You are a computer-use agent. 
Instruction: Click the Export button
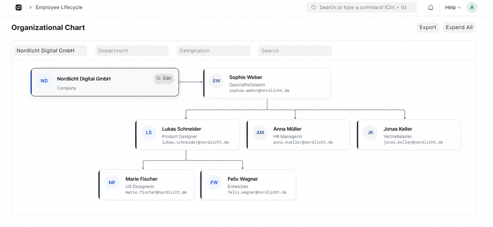[428, 27]
